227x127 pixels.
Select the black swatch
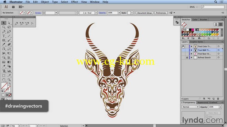coord(190,30)
